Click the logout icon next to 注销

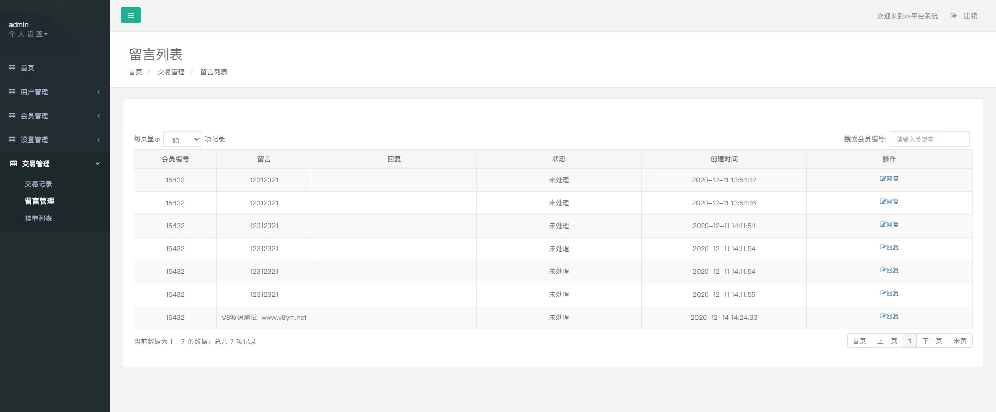[953, 16]
